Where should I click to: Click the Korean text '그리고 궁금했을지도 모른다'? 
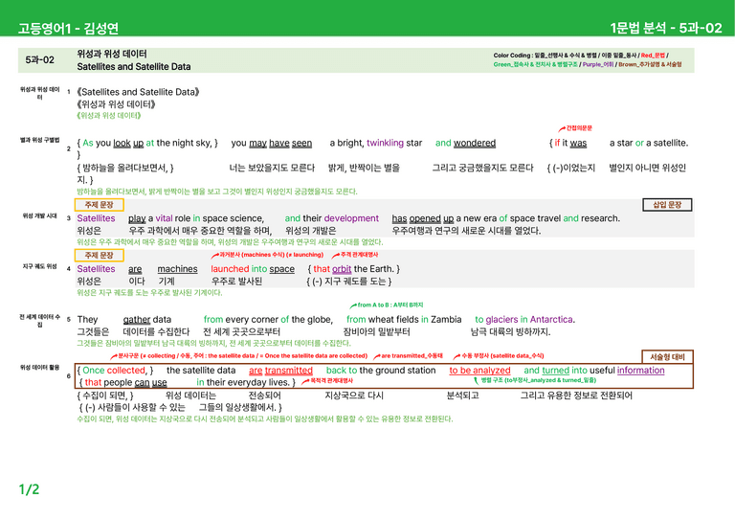(482, 168)
